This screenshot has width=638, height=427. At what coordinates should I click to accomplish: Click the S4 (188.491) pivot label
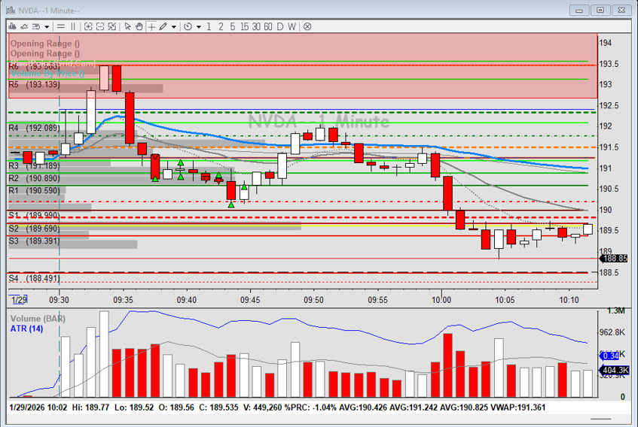34,278
